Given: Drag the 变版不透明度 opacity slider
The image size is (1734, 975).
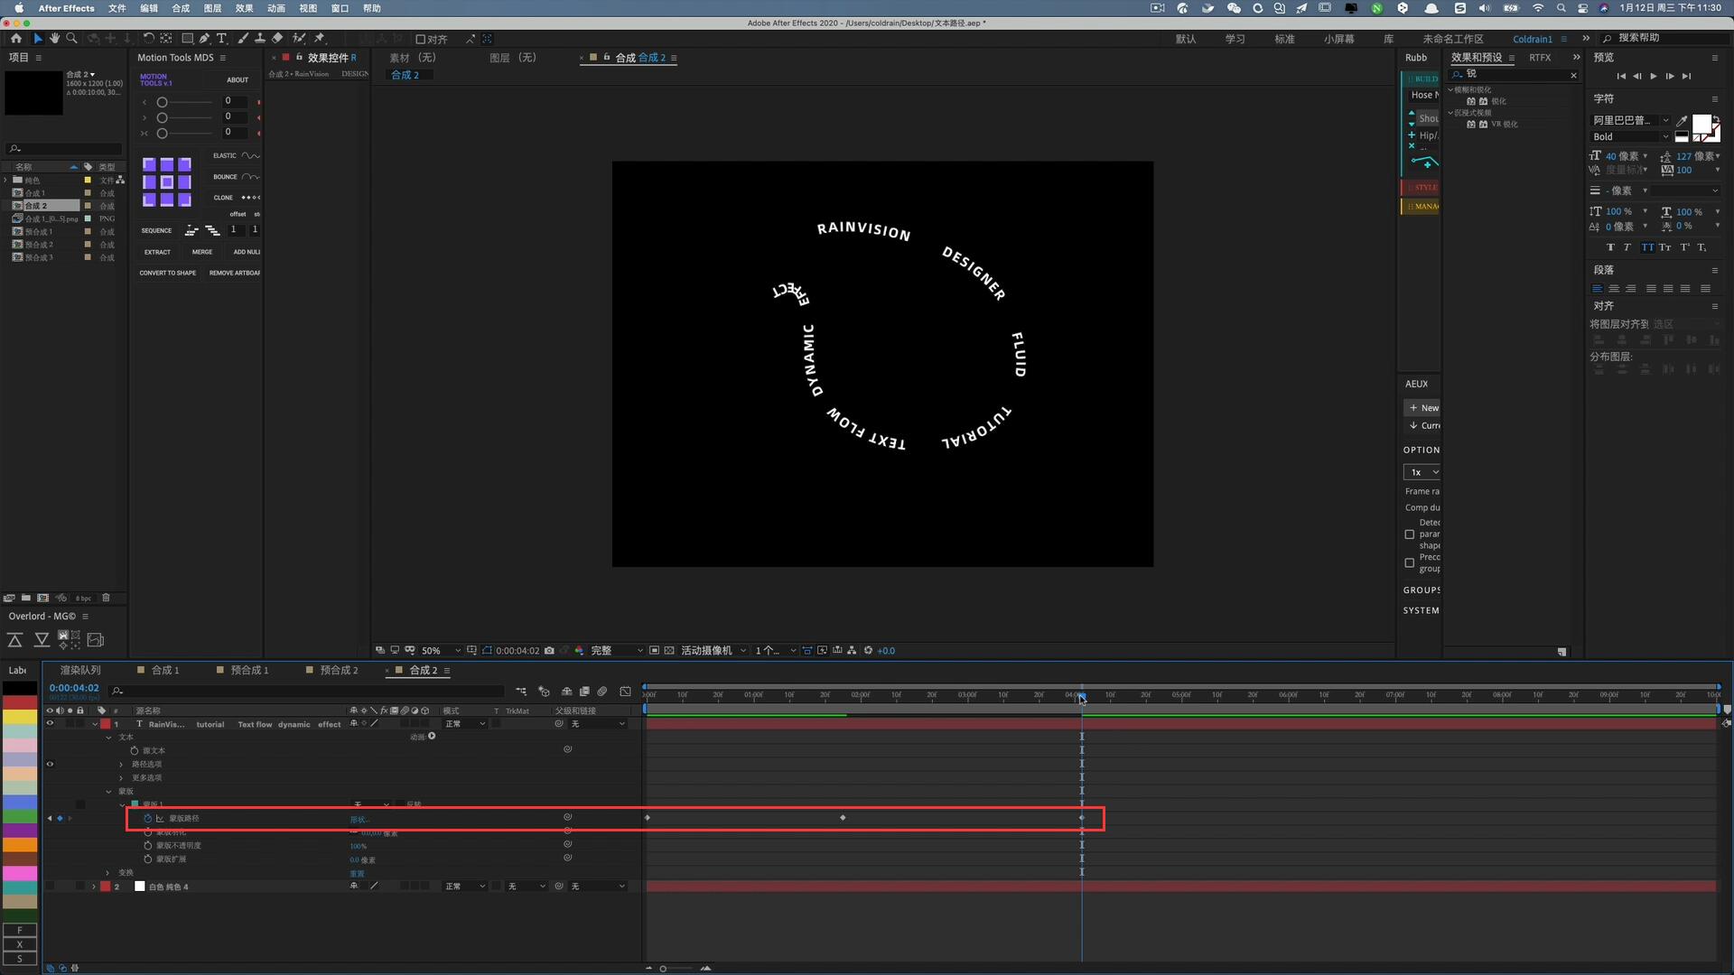Looking at the screenshot, I should [x=358, y=845].
